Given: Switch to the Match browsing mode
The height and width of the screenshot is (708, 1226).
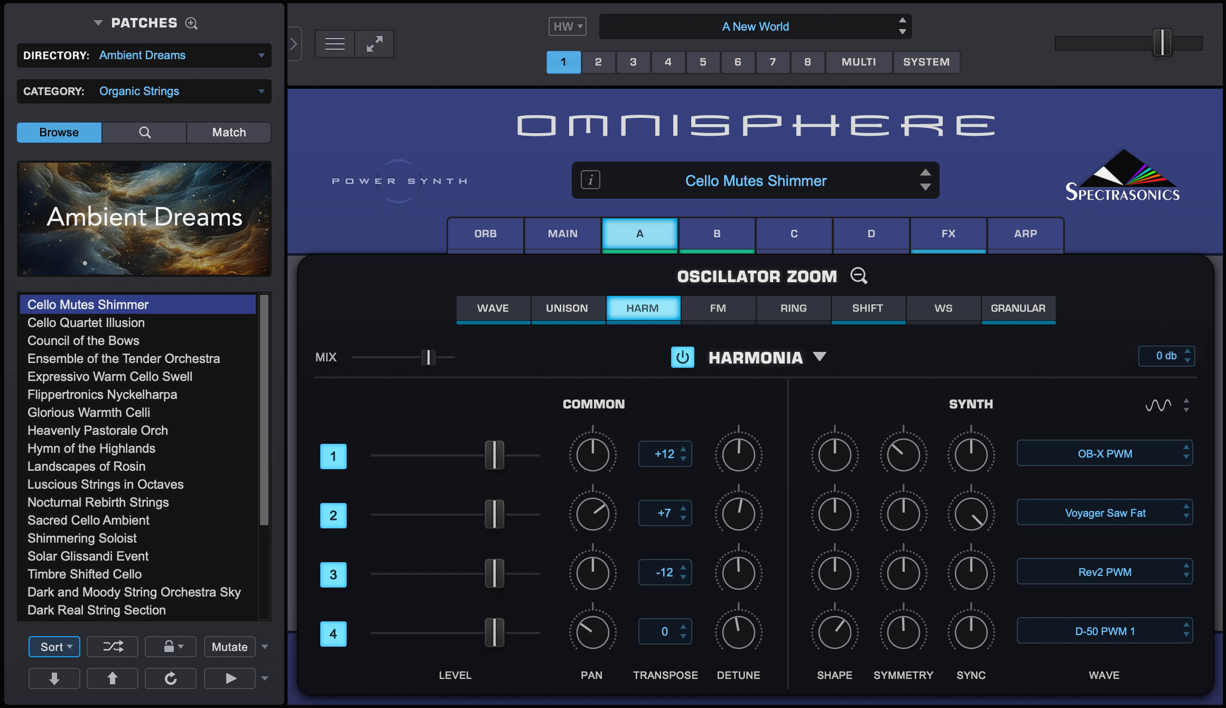Looking at the screenshot, I should pos(229,132).
